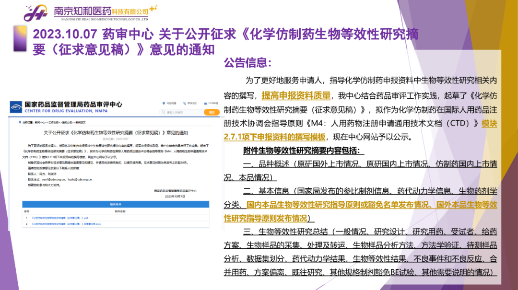Click the yellow plus signs beside company name
Image resolution: width=518 pixels, height=290 pixels.
click(x=153, y=8)
